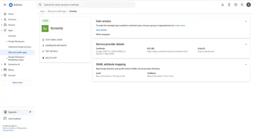253x133 pixels.
Task: Go to Home in sidebar
Action: click(x=11, y=14)
